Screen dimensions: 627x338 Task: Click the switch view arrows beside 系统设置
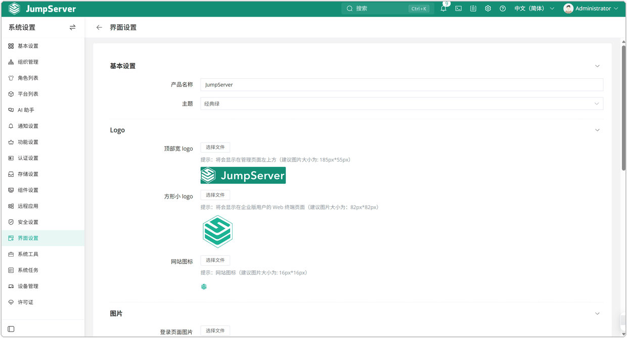[x=72, y=27]
